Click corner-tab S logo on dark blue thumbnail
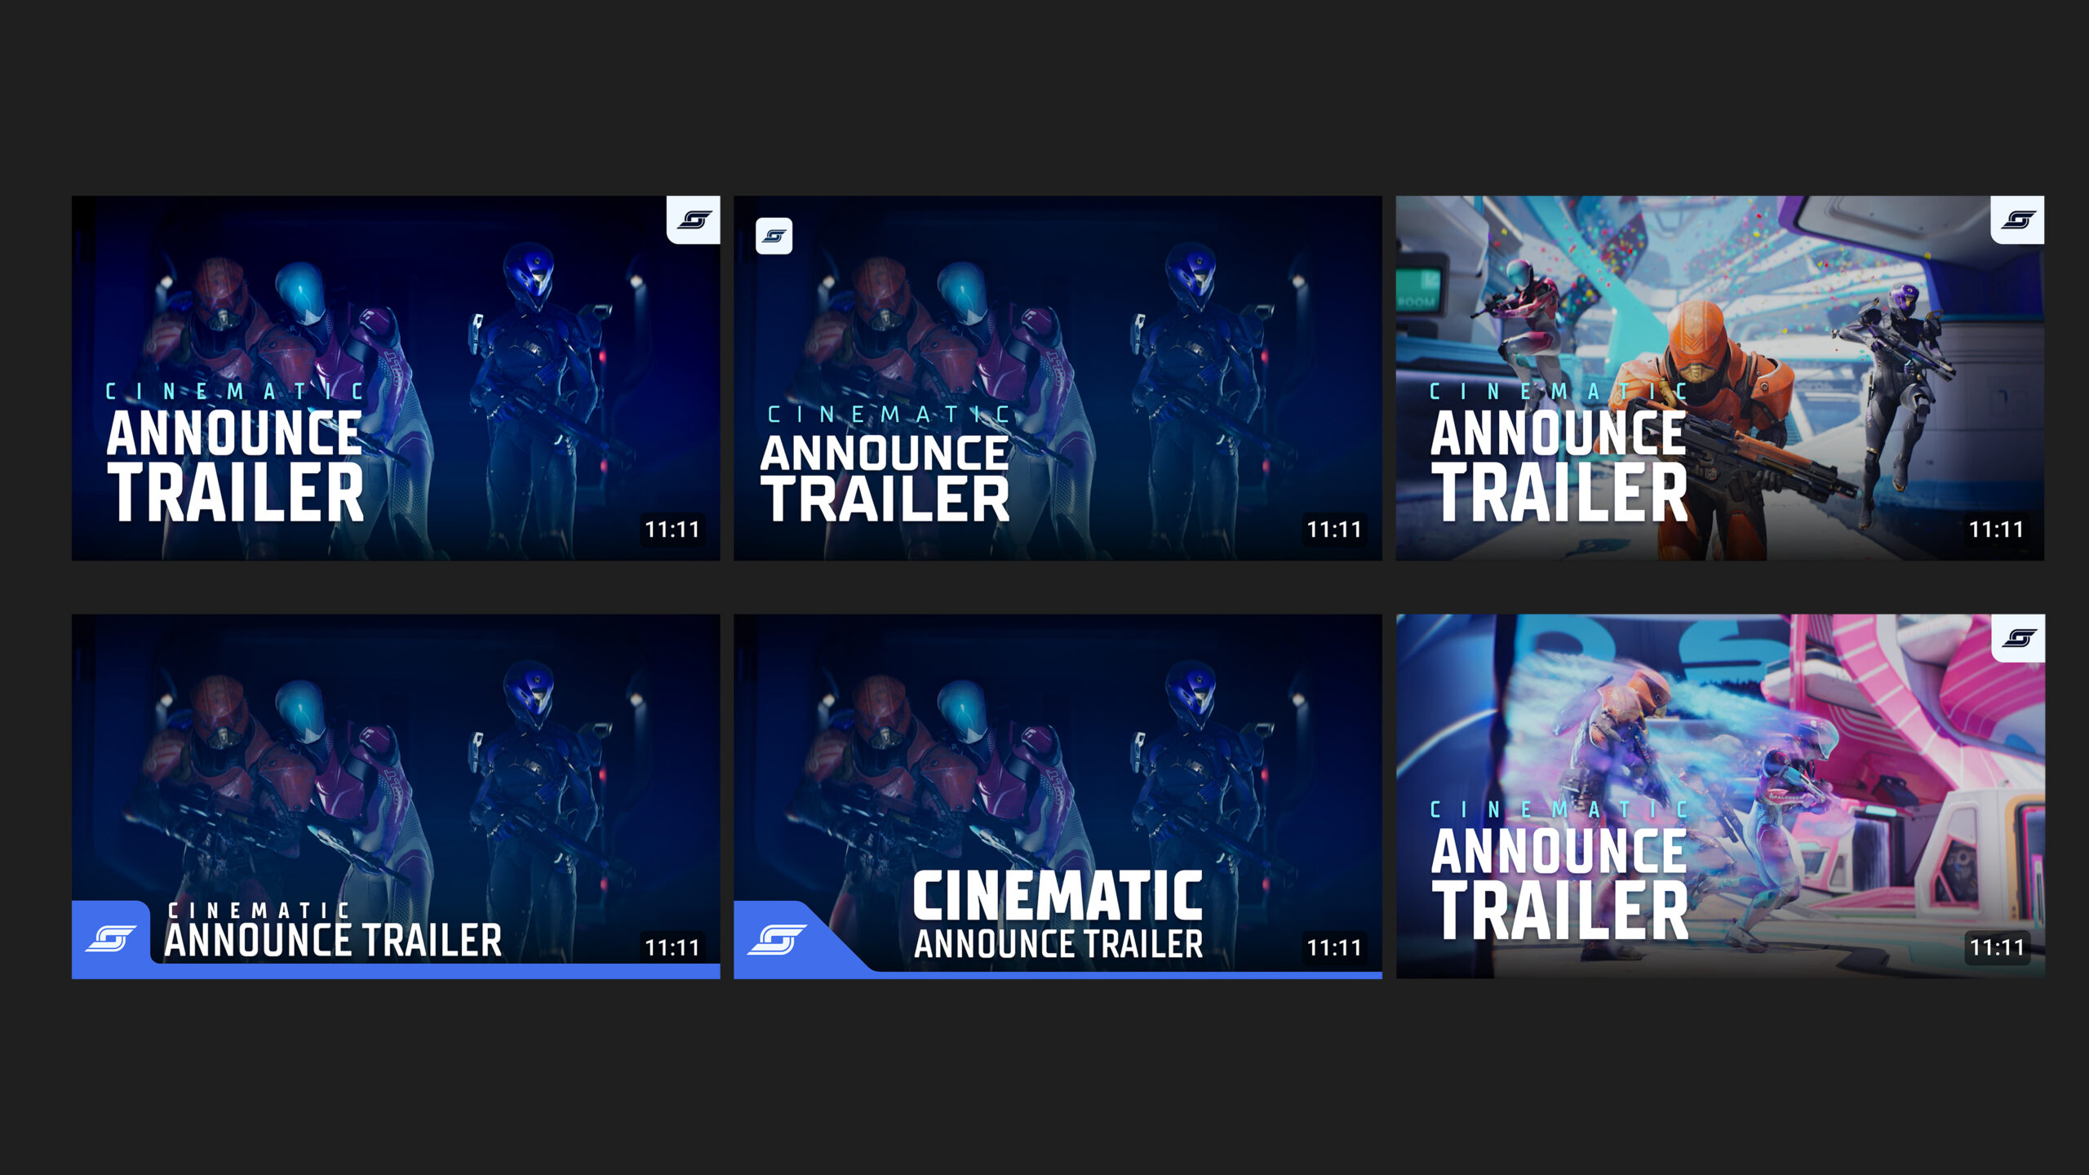This screenshot has width=2089, height=1175. 694,219
